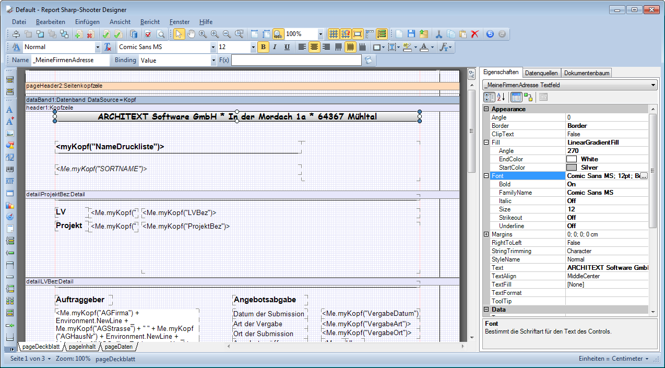Screen dimensions: 665x368
Task: Open the Binding Value dropdown
Action: 213,60
